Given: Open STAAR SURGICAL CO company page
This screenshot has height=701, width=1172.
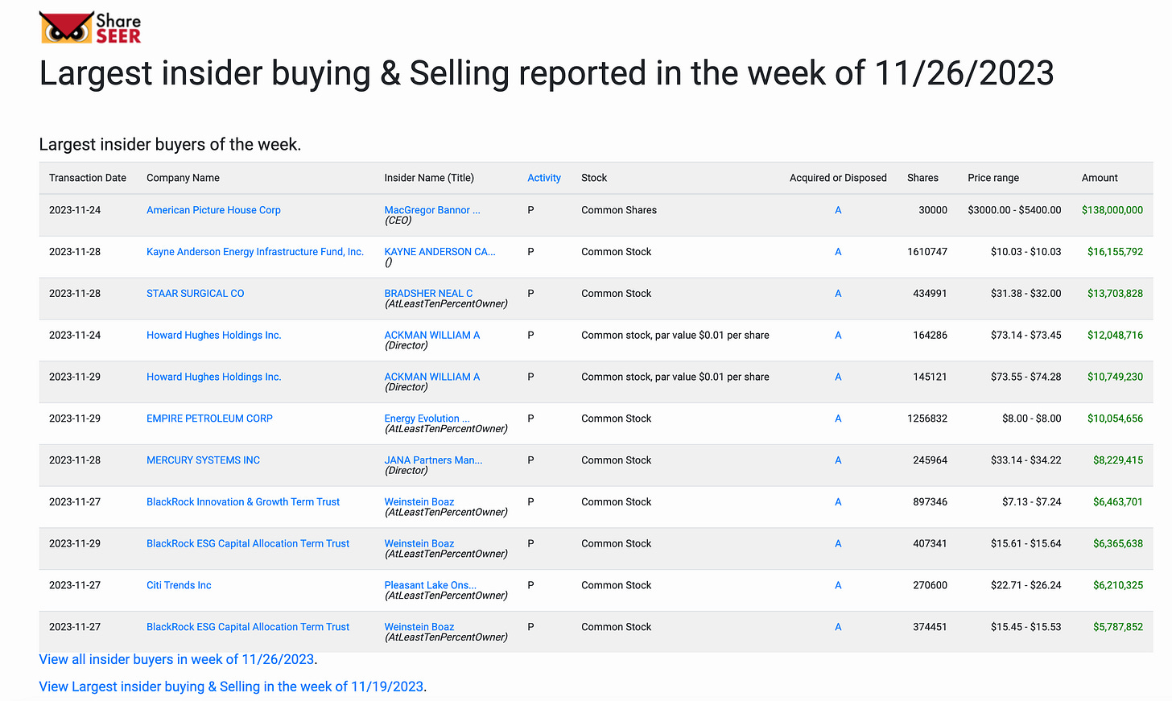Looking at the screenshot, I should pos(195,294).
